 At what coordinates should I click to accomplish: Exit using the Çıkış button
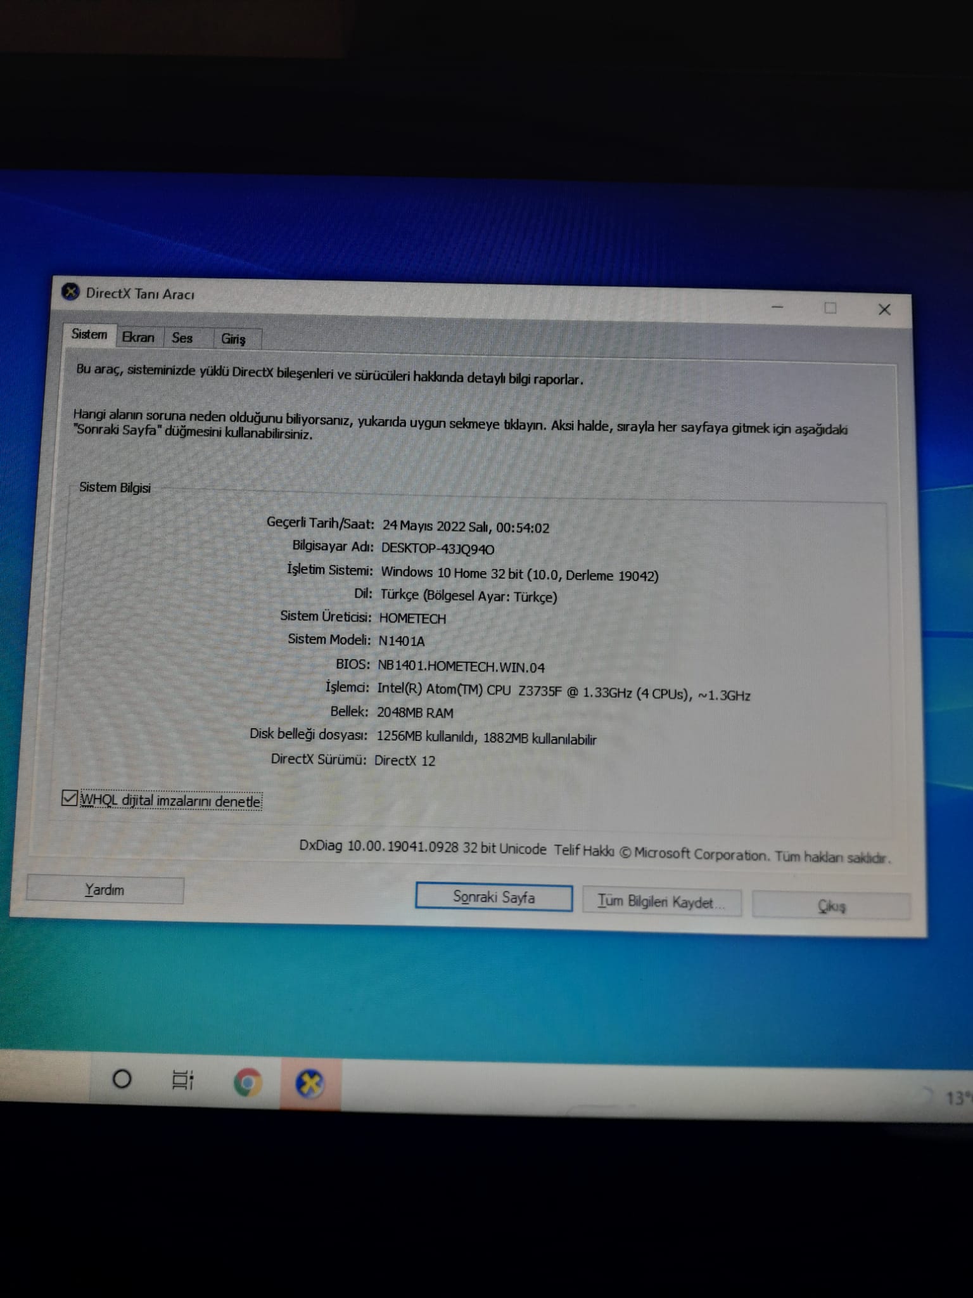point(831,906)
